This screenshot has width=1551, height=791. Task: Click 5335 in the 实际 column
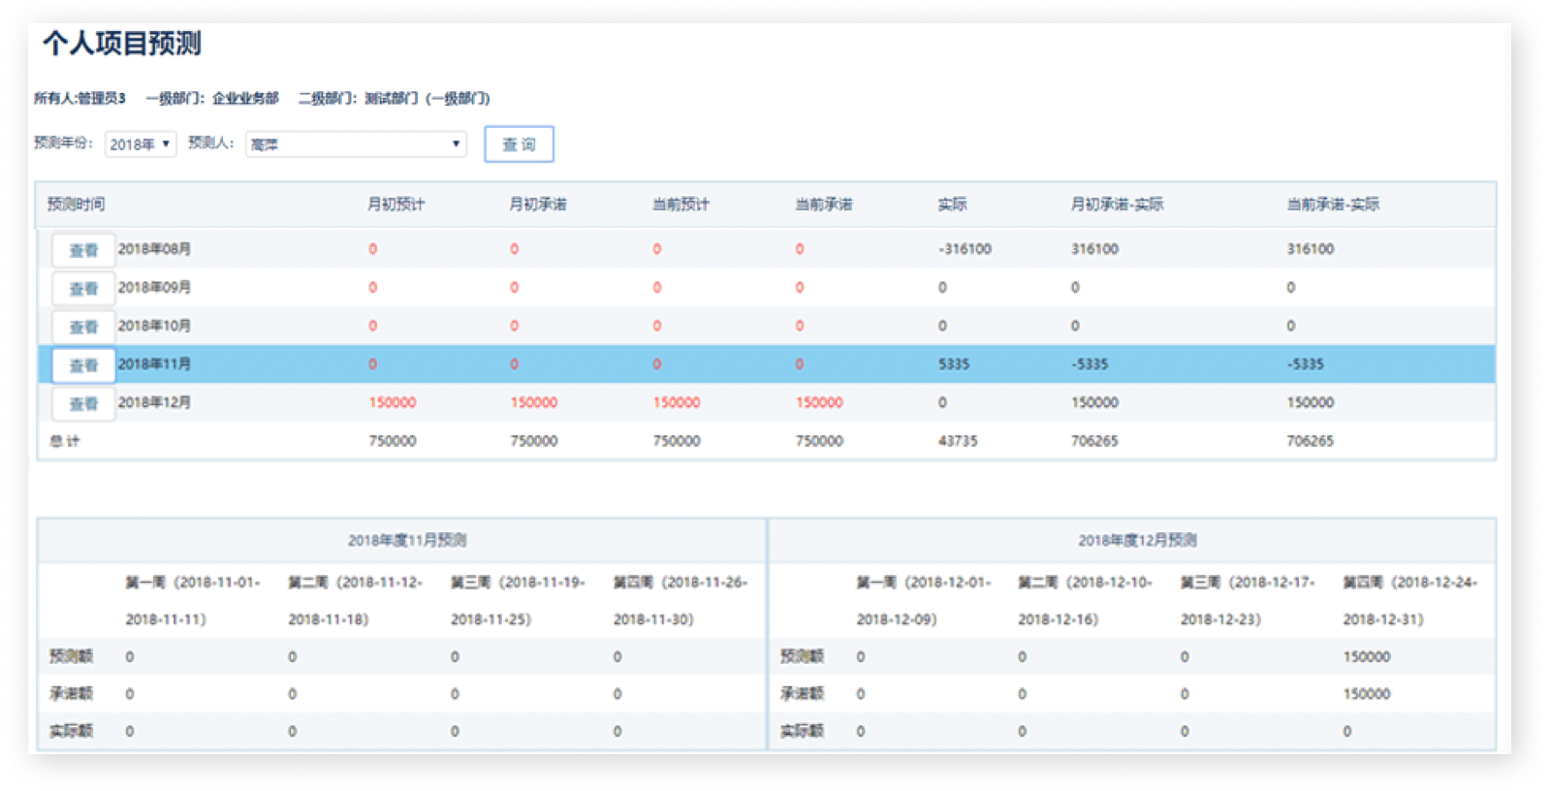click(954, 364)
